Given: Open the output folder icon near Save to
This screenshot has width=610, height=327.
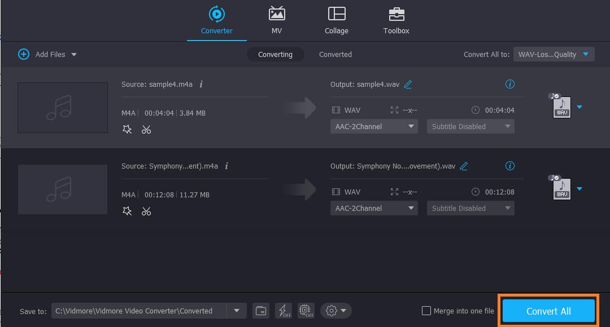Looking at the screenshot, I should tap(260, 311).
